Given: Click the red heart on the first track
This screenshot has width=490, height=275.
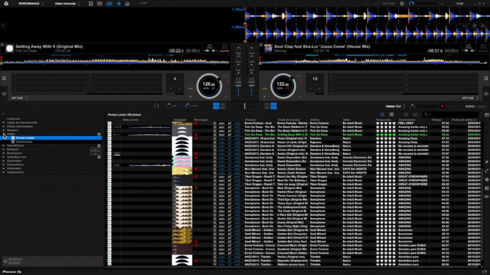Looking at the screenshot, I should pyautogui.click(x=195, y=123).
